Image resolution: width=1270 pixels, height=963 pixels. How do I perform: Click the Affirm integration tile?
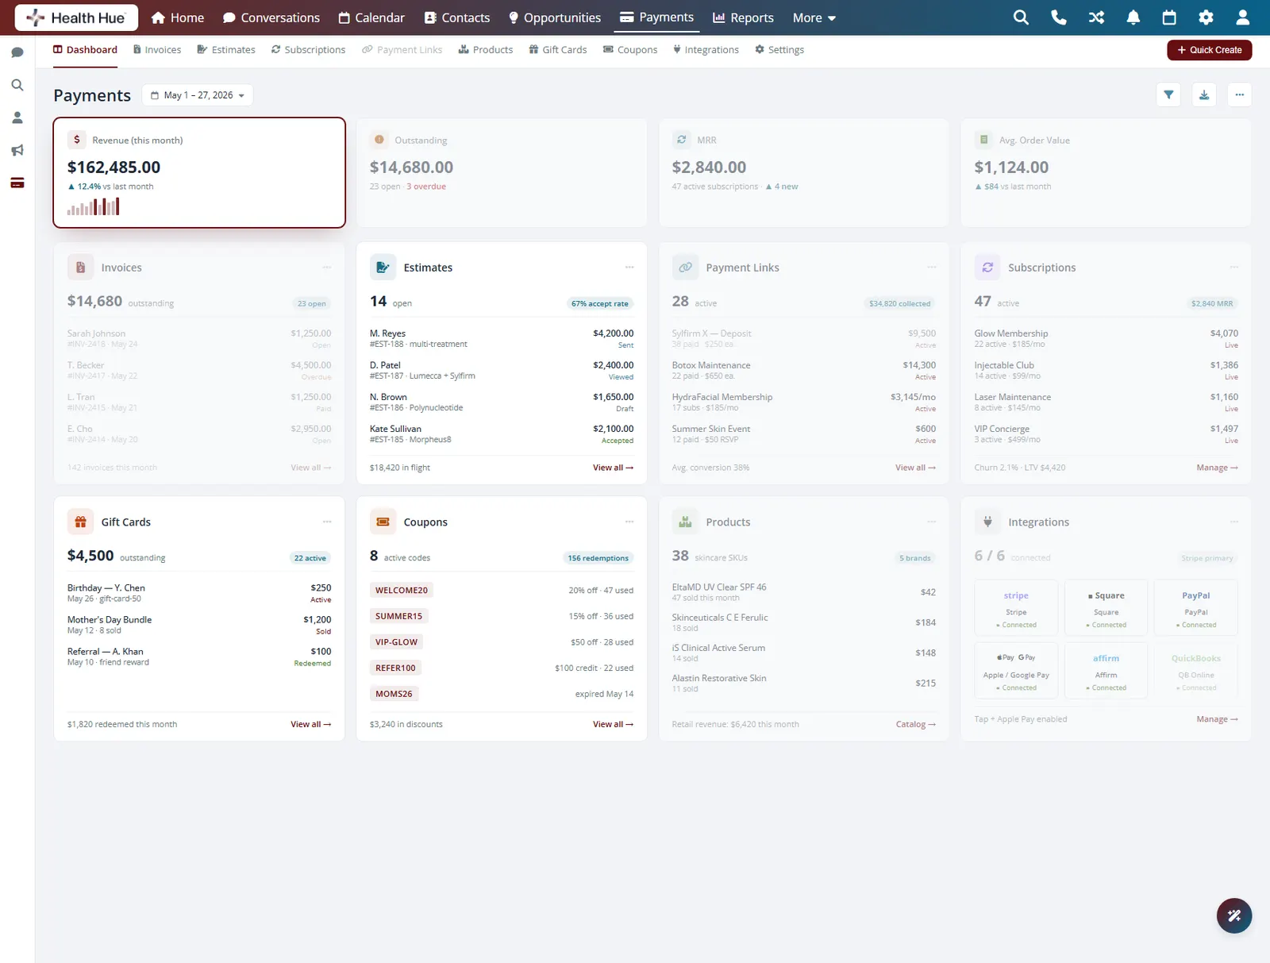tap(1106, 671)
